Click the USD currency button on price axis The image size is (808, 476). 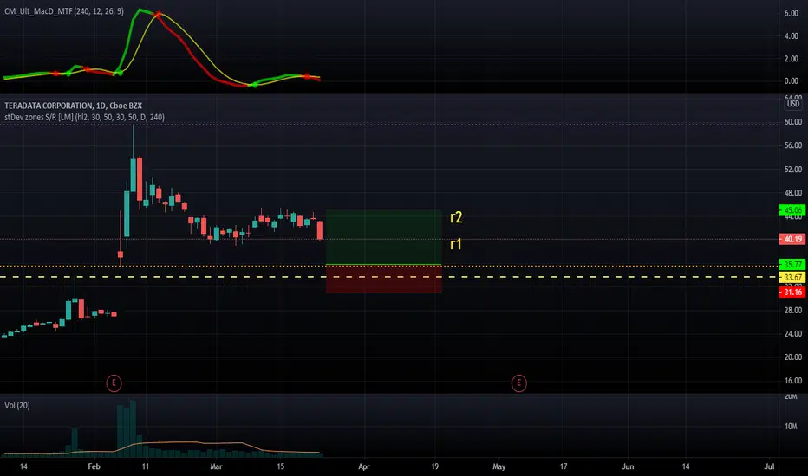tap(793, 104)
